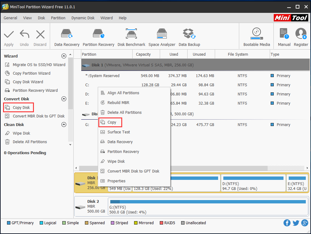Choose Convert MBR Disk to GPT Disk in context menu

[134, 171]
